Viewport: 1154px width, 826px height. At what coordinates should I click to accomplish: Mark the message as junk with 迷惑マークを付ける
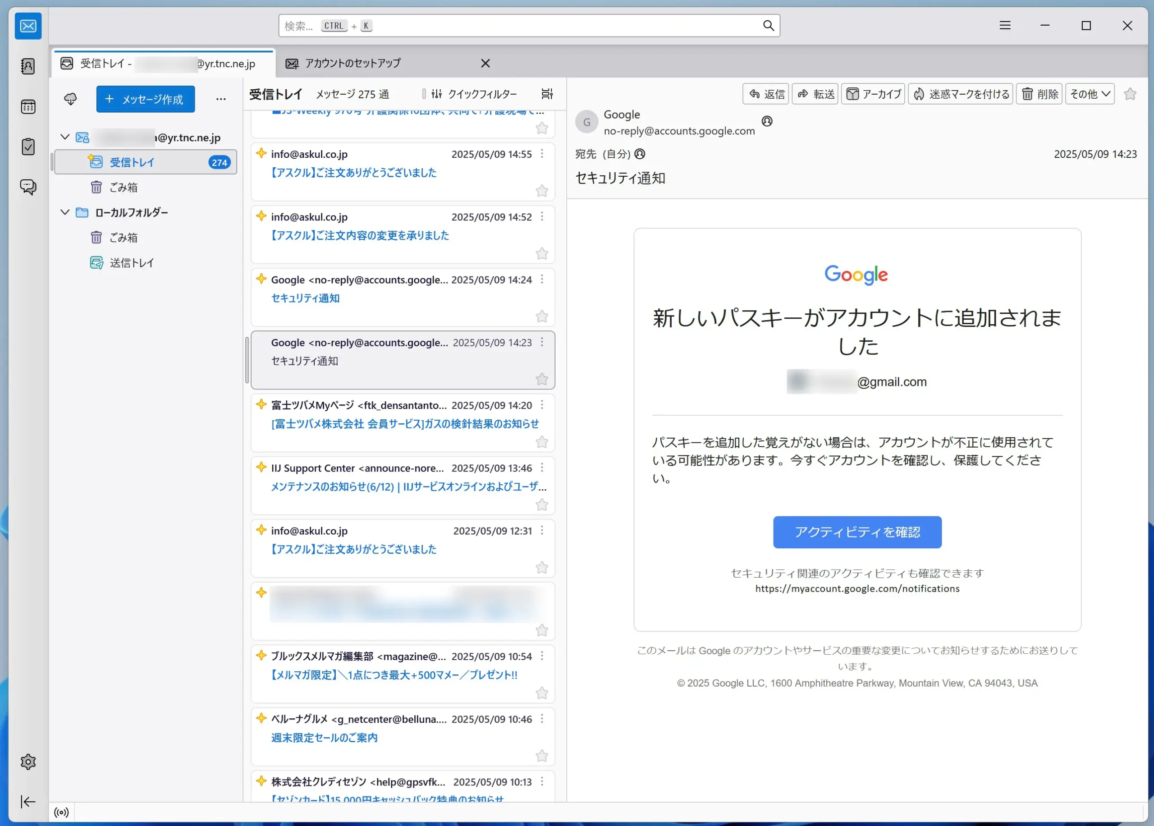(960, 94)
